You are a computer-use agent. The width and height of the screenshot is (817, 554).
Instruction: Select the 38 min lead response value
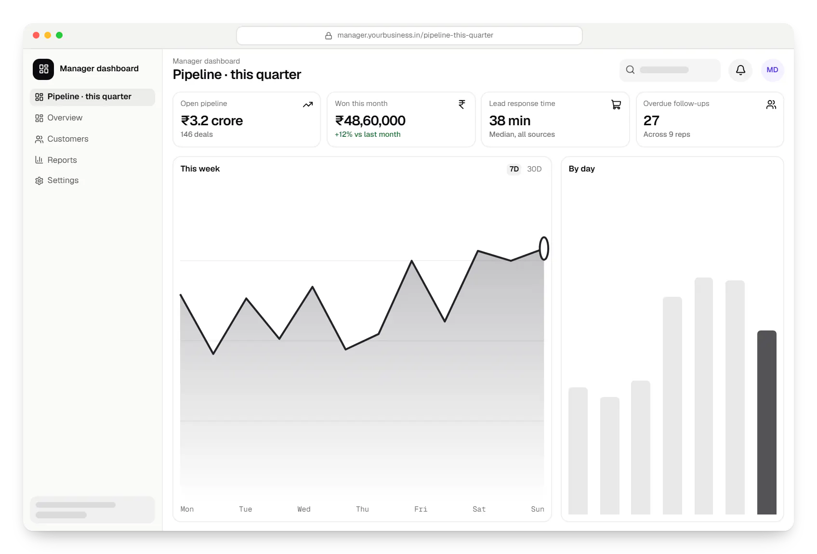510,120
